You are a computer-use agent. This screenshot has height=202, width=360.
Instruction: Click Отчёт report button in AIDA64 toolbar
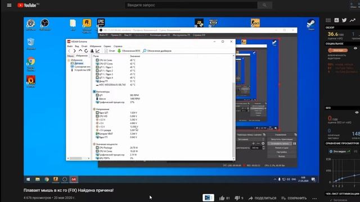[110, 51]
